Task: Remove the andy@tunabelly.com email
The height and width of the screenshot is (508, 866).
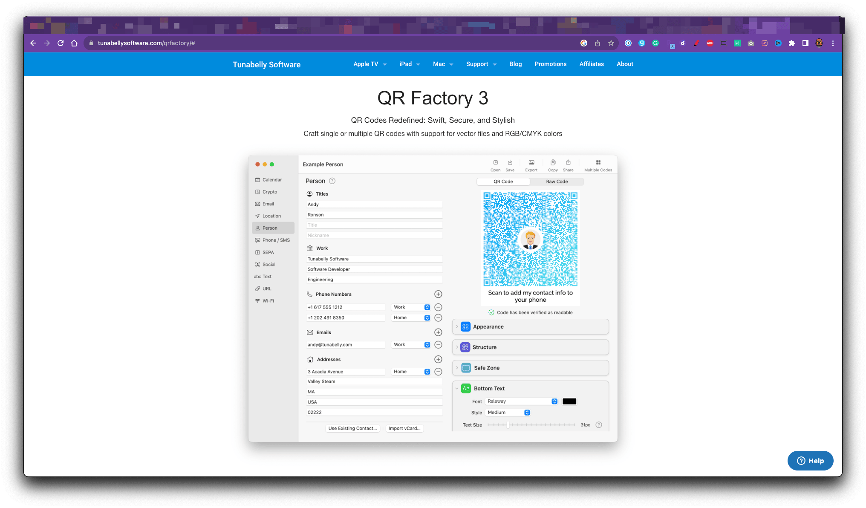Action: (x=438, y=345)
